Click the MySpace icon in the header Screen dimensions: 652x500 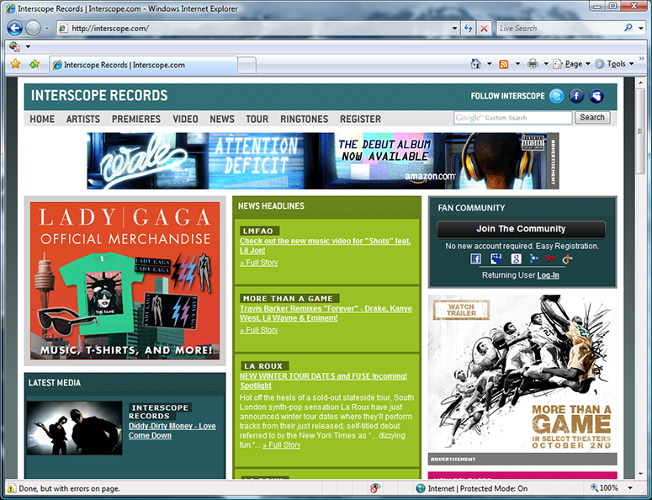596,96
